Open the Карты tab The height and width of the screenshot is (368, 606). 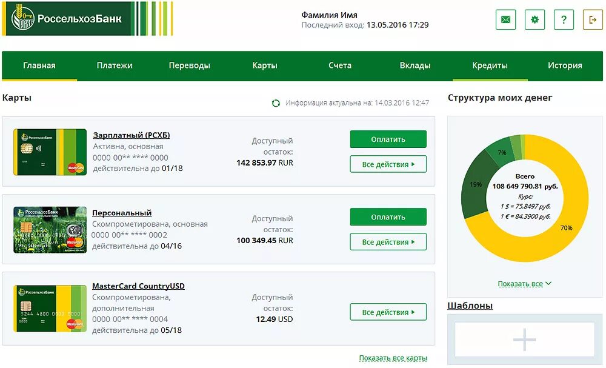click(x=265, y=65)
